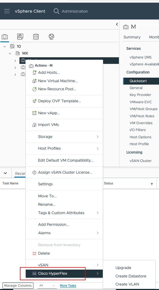Choose Upgrade in HyperFlex submenu

(123, 268)
